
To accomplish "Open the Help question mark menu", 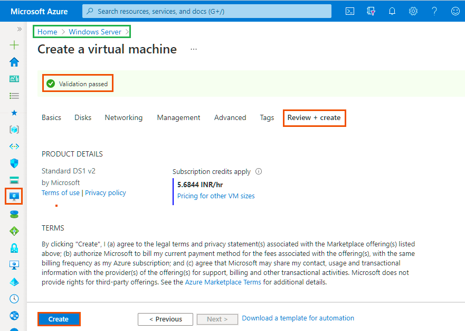I will 434,11.
